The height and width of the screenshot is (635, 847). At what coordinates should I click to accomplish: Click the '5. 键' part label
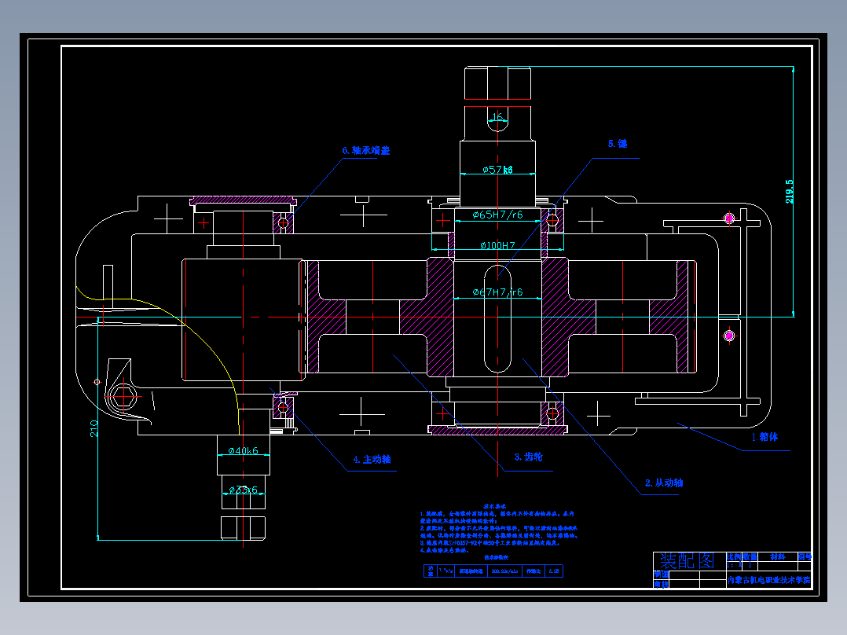tap(618, 143)
